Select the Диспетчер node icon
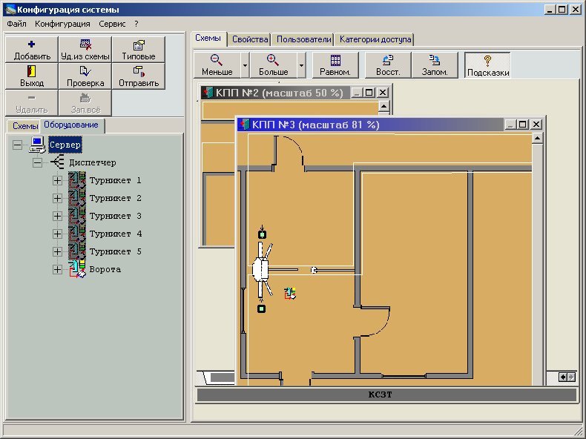586x439 pixels. 58,162
